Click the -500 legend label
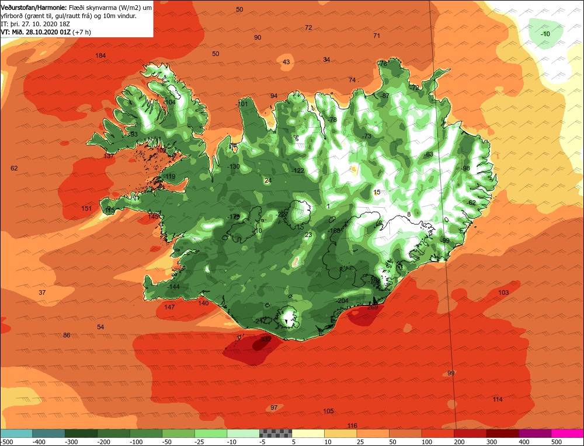584x446 pixels. click(x=6, y=442)
